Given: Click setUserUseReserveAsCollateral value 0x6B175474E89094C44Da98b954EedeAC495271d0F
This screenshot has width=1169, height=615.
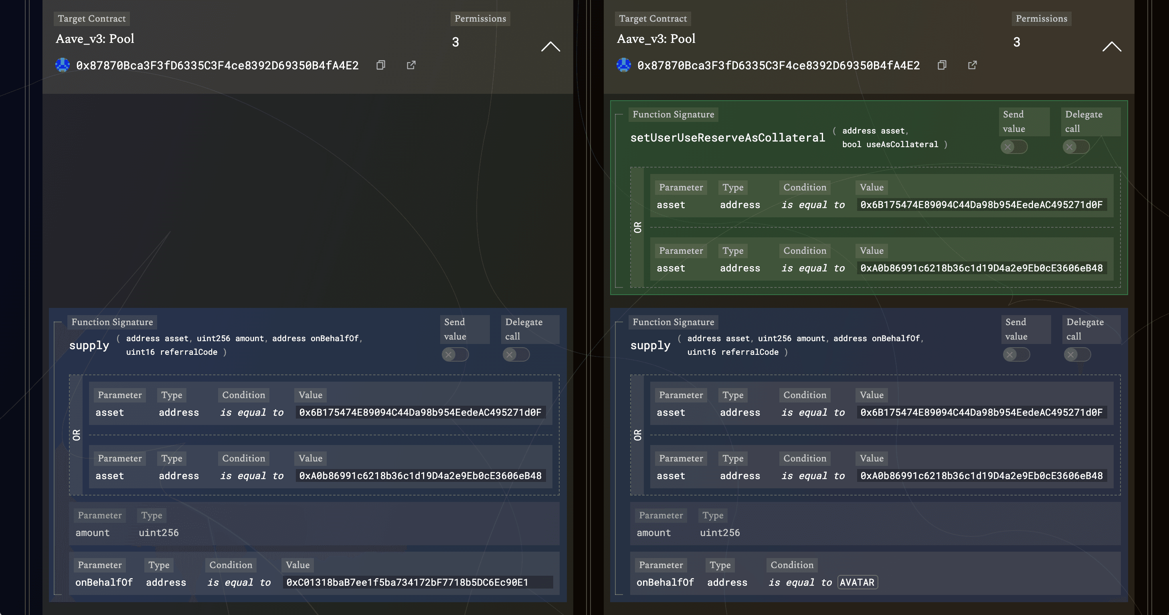Looking at the screenshot, I should pyautogui.click(x=981, y=205).
